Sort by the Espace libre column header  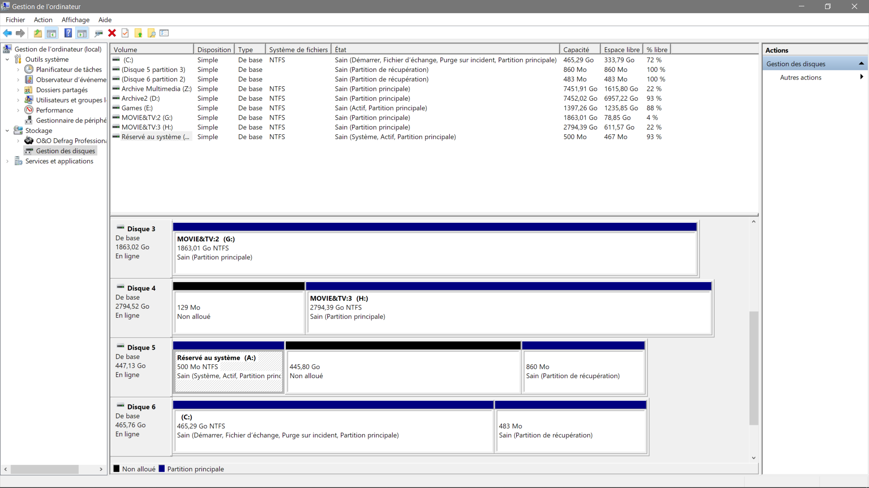click(622, 49)
